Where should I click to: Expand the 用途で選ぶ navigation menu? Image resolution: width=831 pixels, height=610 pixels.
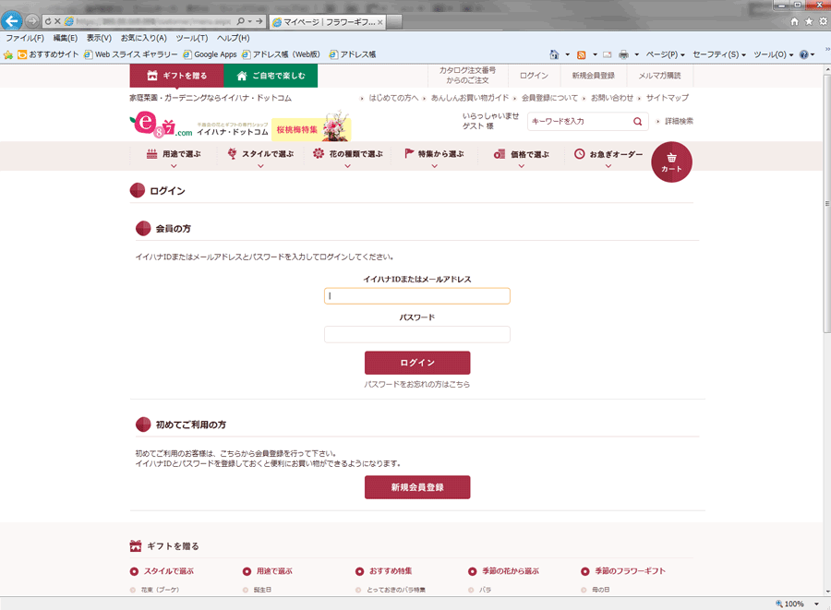174,156
